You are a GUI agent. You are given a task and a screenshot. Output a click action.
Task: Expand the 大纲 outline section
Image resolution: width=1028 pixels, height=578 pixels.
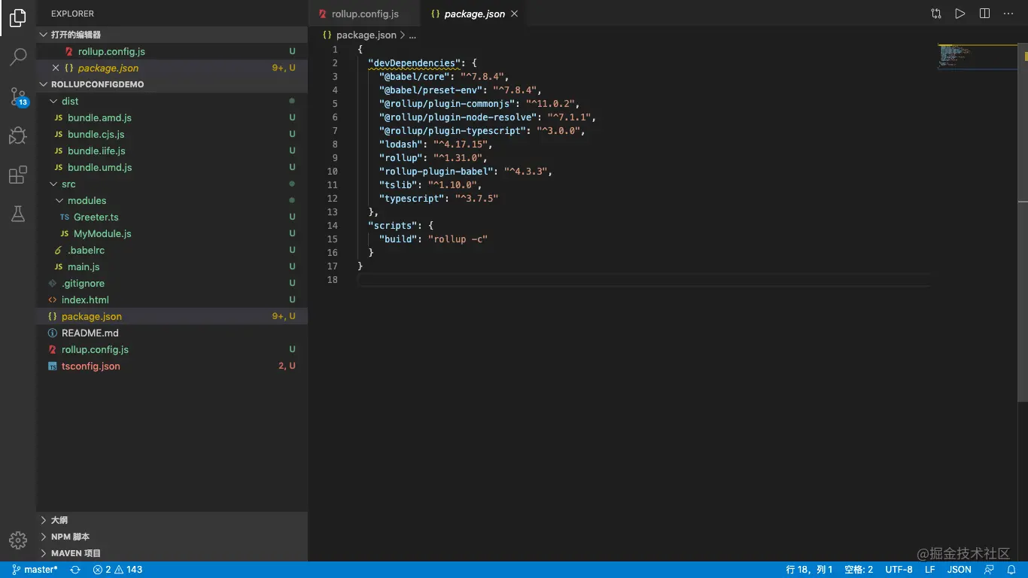[x=172, y=520]
